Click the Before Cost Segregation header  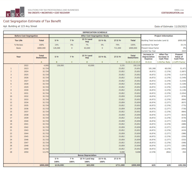tap(26, 36)
